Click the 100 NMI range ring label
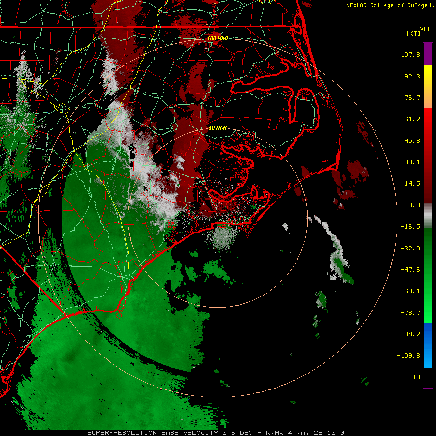The width and height of the screenshot is (436, 436). pyautogui.click(x=218, y=38)
